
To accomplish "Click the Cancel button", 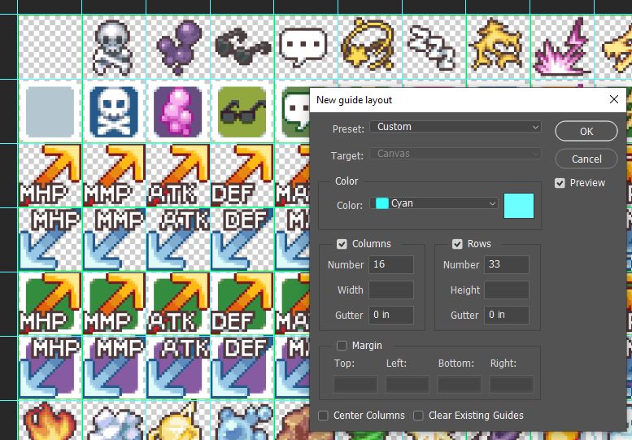I will pyautogui.click(x=586, y=159).
